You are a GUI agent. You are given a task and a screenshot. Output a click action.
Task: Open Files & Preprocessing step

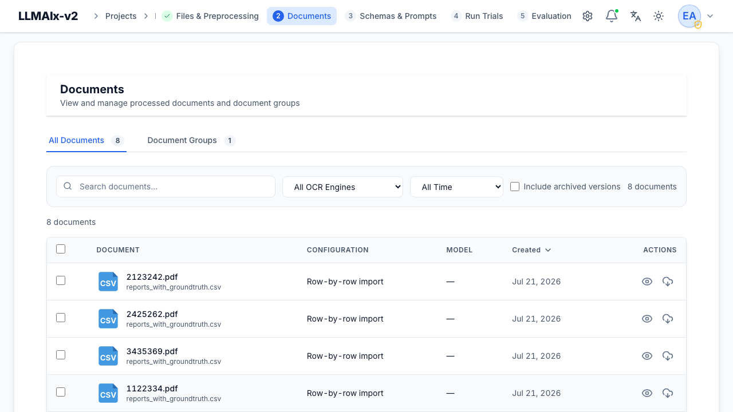(x=210, y=16)
